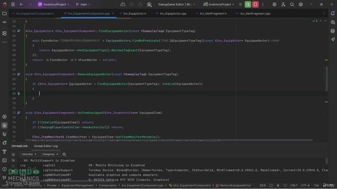This screenshot has height=189, width=337.
Task: Click the log panel vertical scrollbar
Action: click(326, 161)
